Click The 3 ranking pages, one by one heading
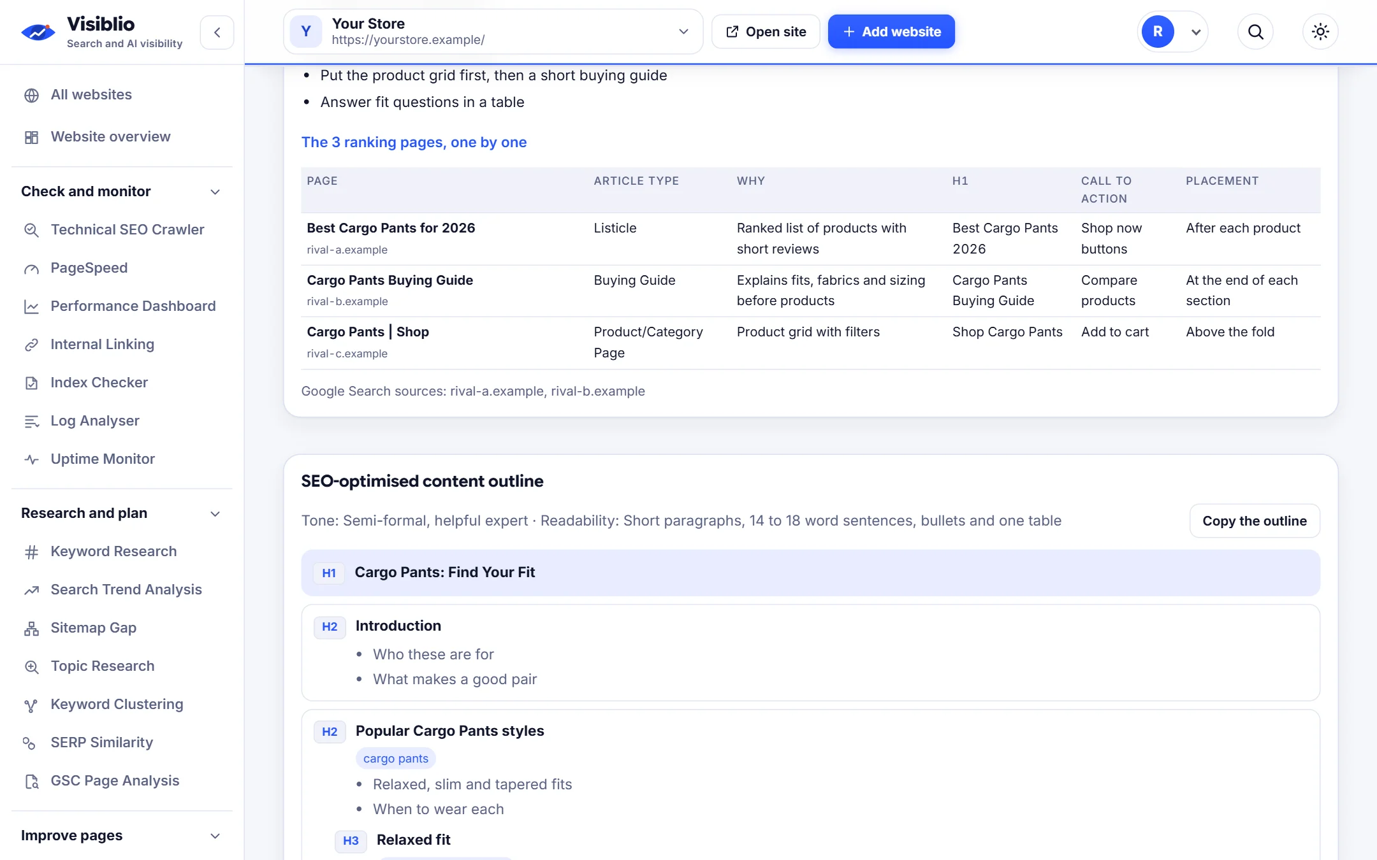The width and height of the screenshot is (1377, 860). point(414,142)
